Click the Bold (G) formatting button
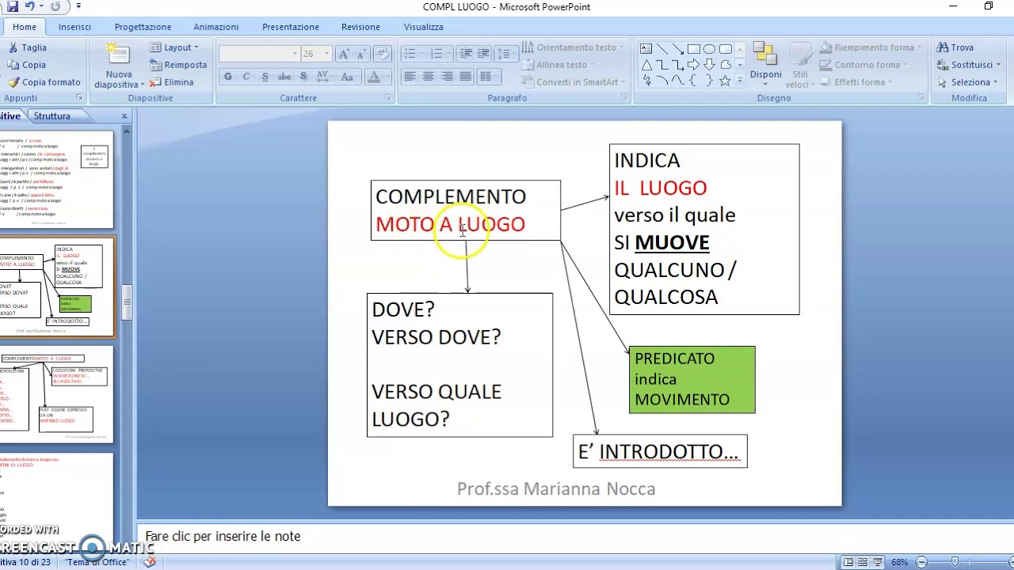The image size is (1014, 570). [228, 77]
